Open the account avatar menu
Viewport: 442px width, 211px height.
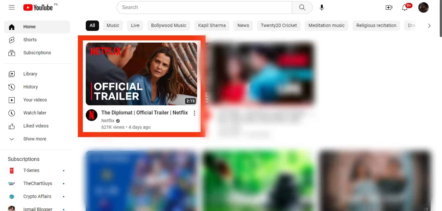point(423,7)
